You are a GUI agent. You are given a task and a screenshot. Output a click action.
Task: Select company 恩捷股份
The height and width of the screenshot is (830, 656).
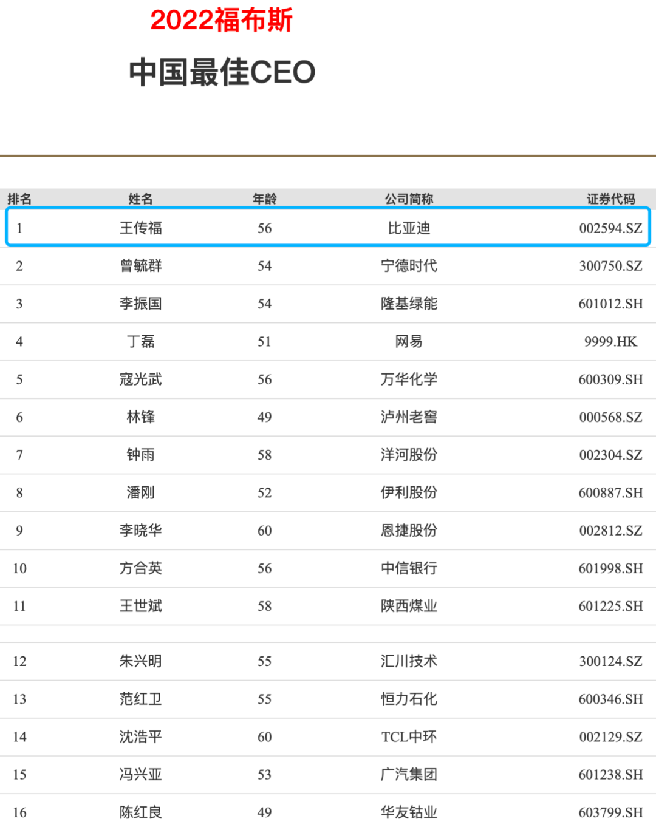tap(409, 530)
